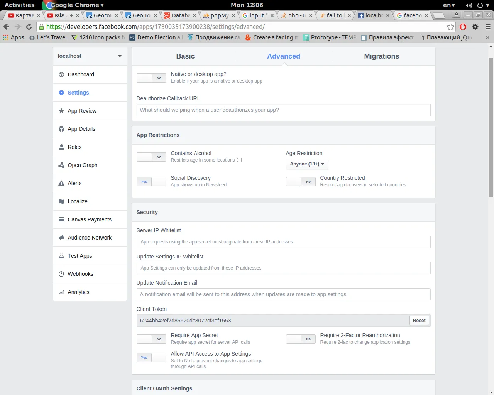Click the Deauthorize Callback URL field
Viewport: 494px width, 395px height.
pyautogui.click(x=284, y=110)
